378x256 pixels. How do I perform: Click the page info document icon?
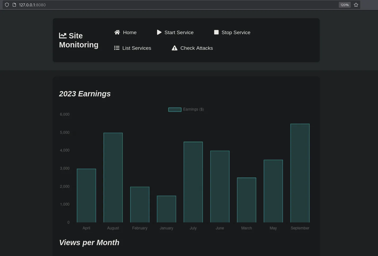click(x=14, y=5)
